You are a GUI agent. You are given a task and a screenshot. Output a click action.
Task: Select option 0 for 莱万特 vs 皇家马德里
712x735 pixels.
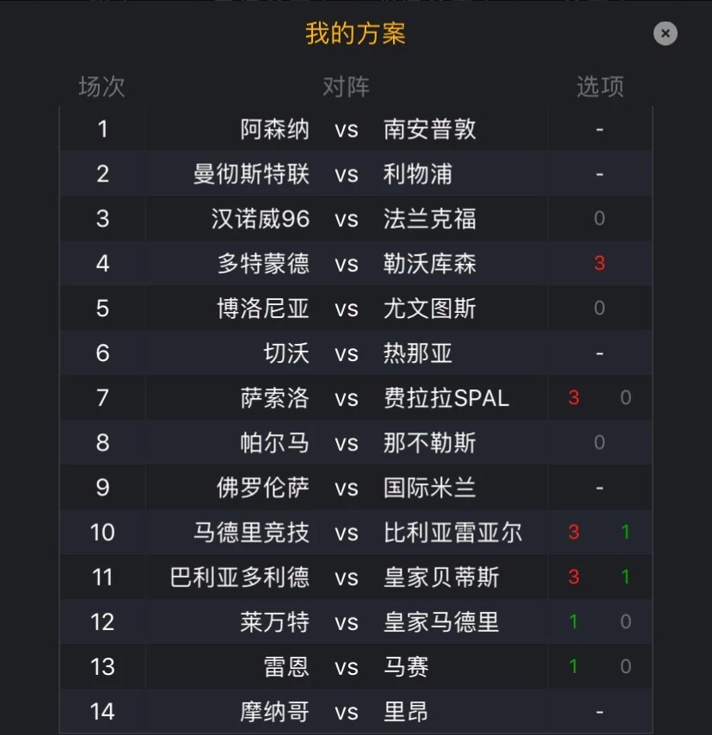(625, 622)
